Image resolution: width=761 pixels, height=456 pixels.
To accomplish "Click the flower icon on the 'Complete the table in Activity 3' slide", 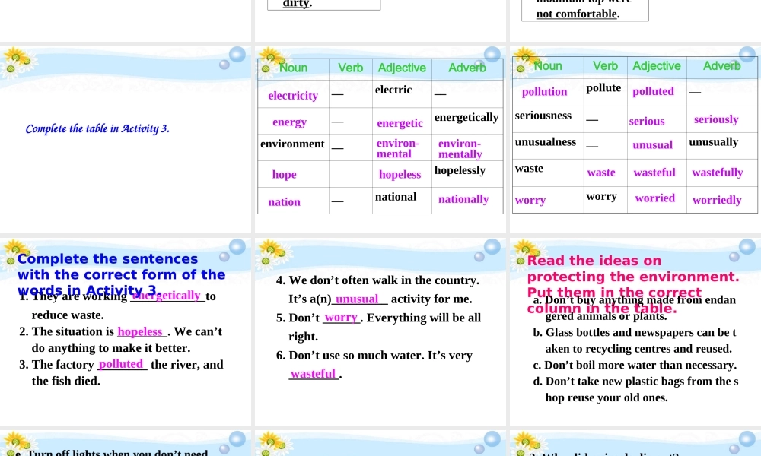I will (x=16, y=61).
